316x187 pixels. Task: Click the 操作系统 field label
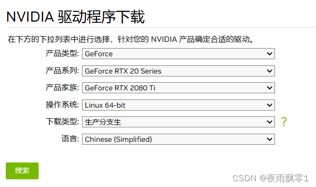pos(62,105)
